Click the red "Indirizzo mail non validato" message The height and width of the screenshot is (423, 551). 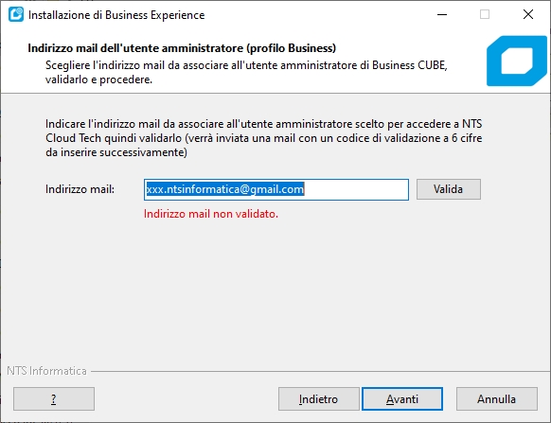(x=211, y=214)
